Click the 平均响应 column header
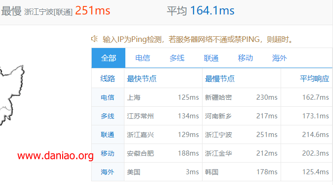 (314, 79)
